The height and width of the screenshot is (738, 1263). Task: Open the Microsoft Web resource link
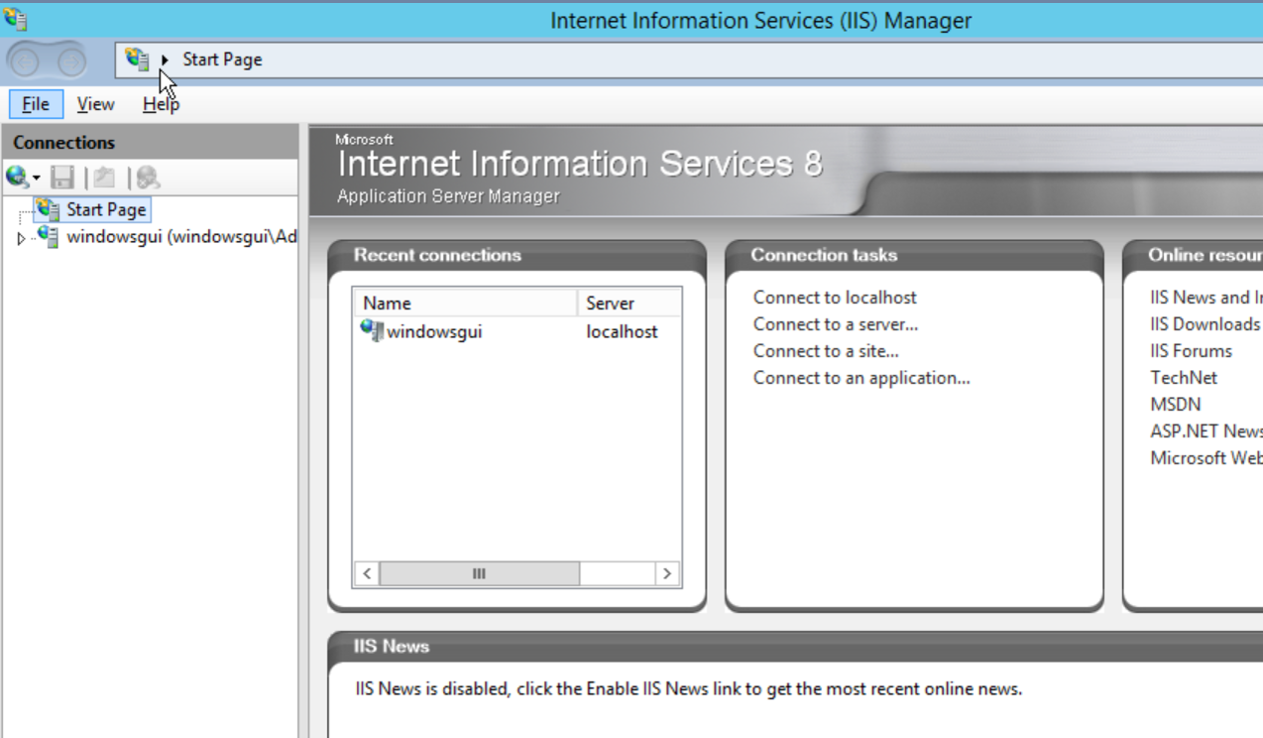(x=1206, y=458)
